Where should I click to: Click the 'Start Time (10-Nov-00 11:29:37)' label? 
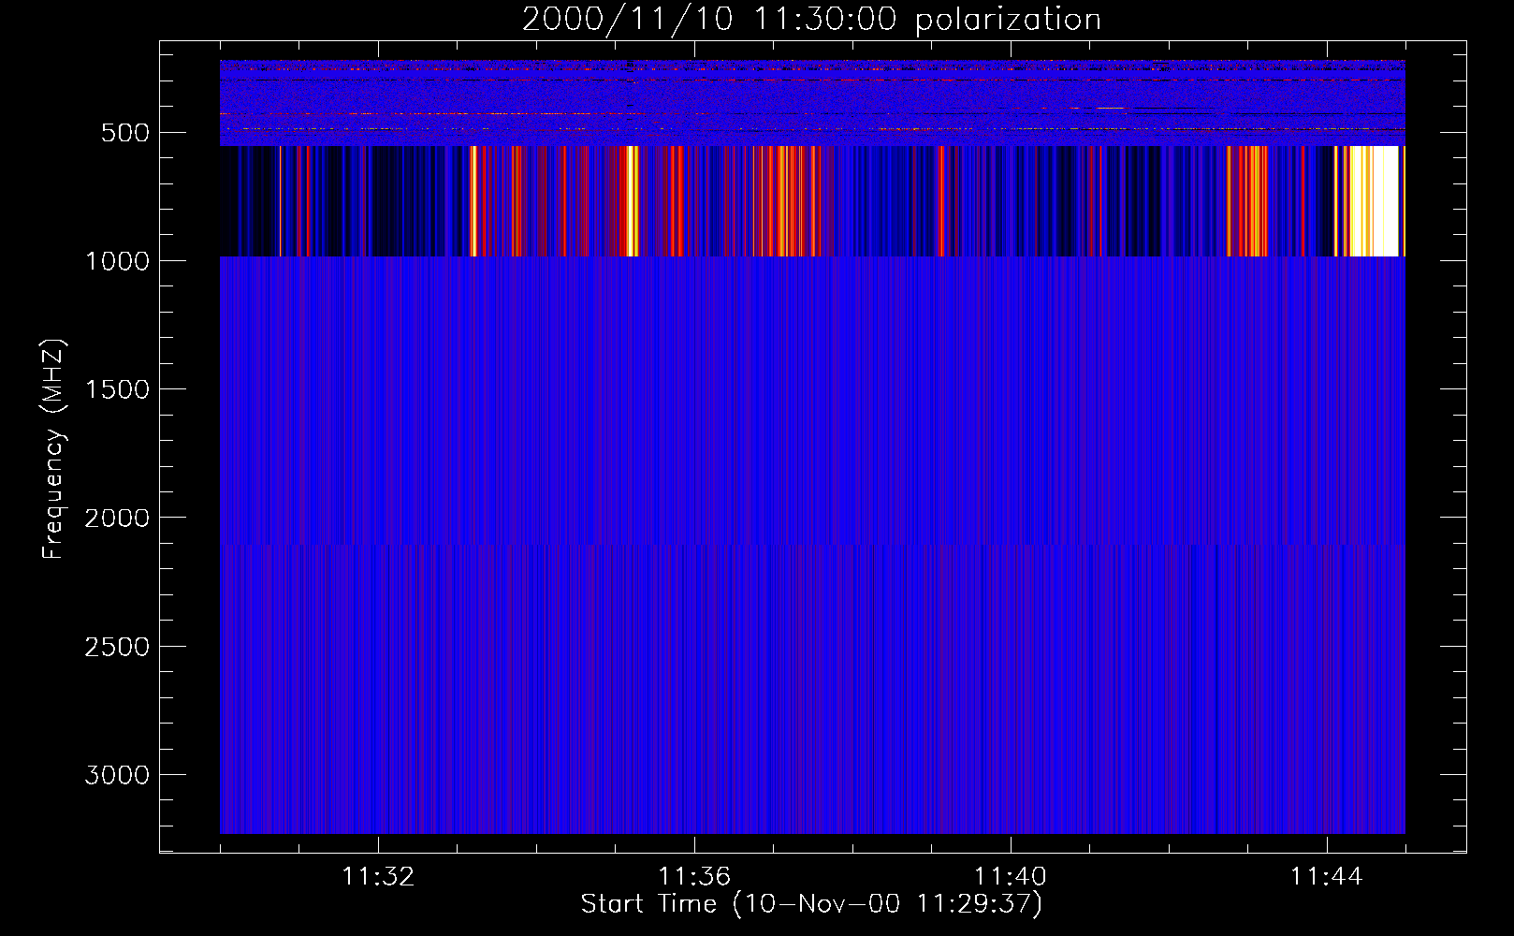[811, 904]
